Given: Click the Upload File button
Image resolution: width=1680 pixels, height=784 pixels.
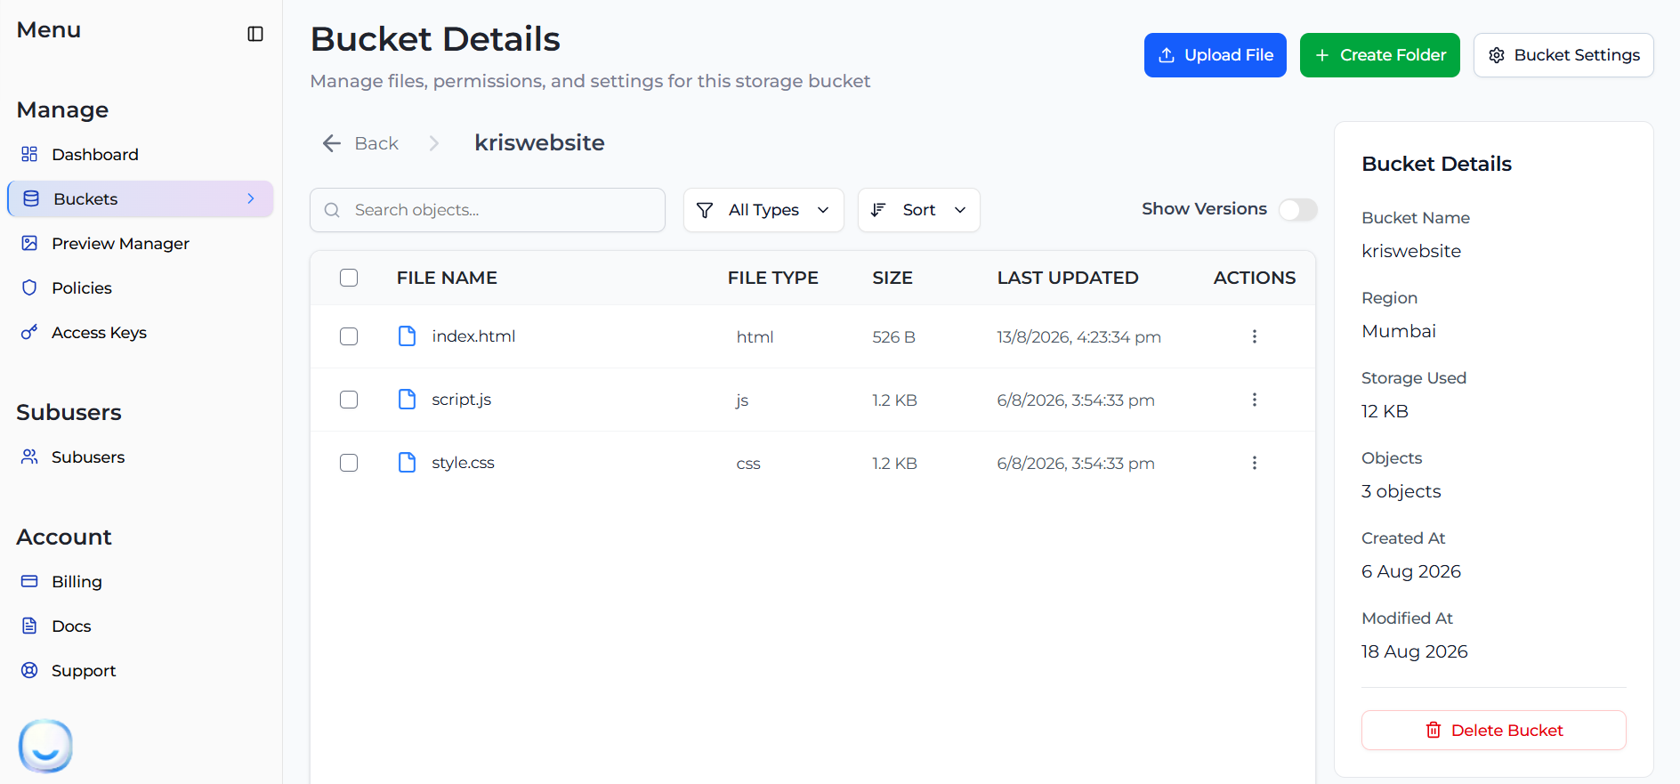Looking at the screenshot, I should coord(1216,55).
